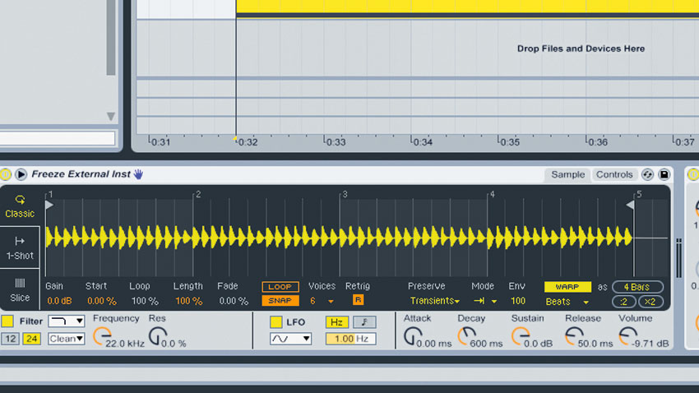Click the hand icon next to device title

pos(139,174)
